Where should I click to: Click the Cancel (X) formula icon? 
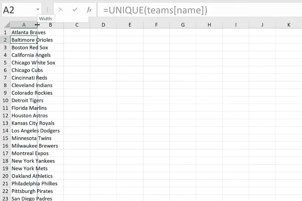[61, 10]
